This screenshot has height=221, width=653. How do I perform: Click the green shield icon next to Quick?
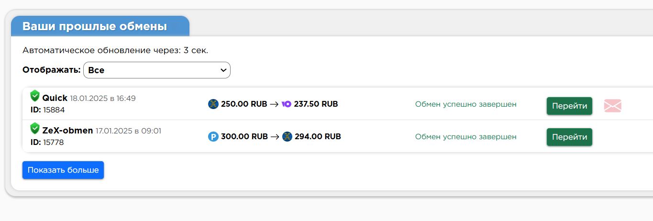point(35,96)
